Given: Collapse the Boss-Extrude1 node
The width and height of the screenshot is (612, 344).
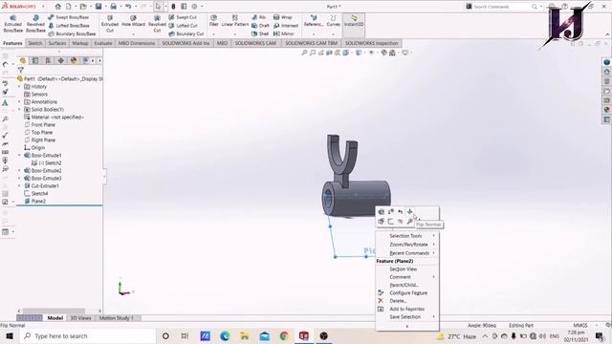Looking at the screenshot, I should click(19, 155).
